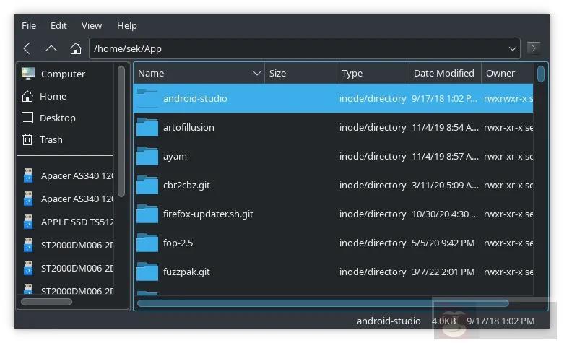Open Trash from the sidebar
564x343 pixels.
(51, 139)
